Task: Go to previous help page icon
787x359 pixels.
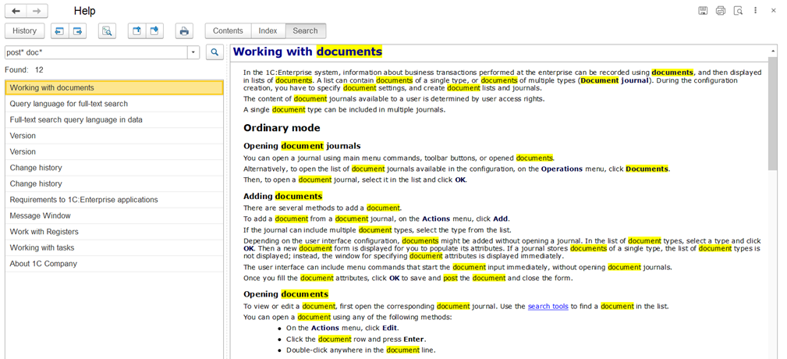Action: [x=58, y=31]
